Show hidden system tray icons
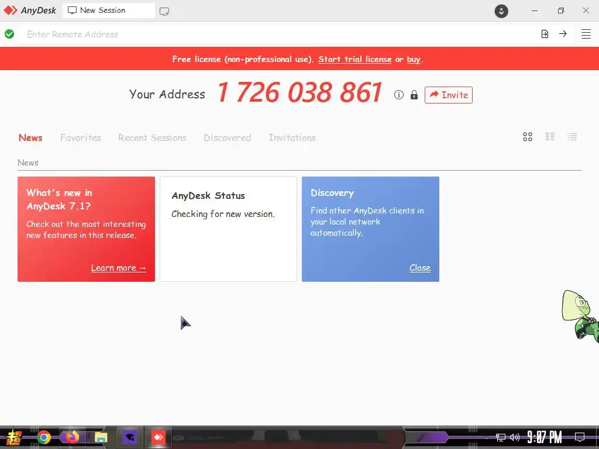 point(486,437)
